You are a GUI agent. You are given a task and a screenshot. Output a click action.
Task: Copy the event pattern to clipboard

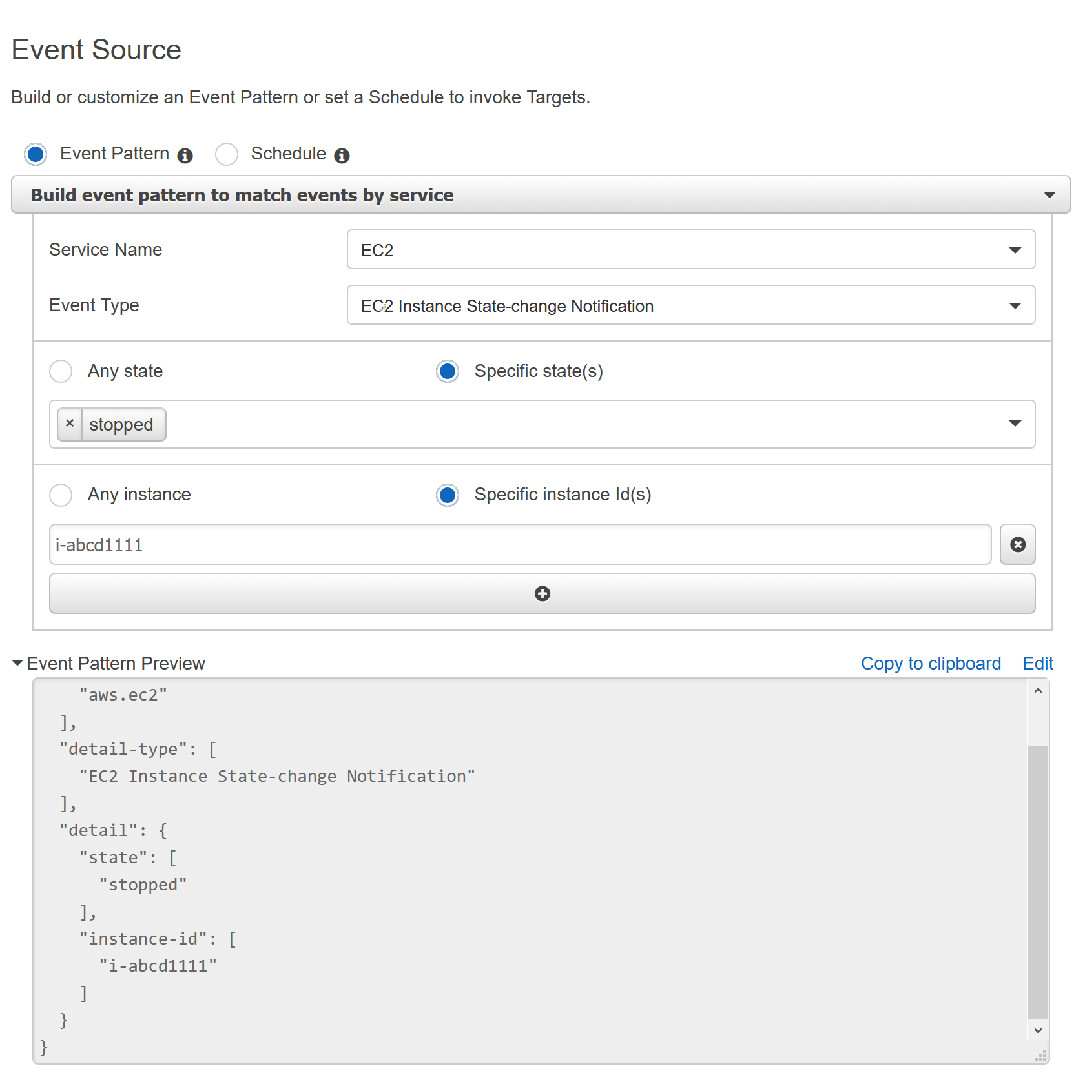pos(931,663)
